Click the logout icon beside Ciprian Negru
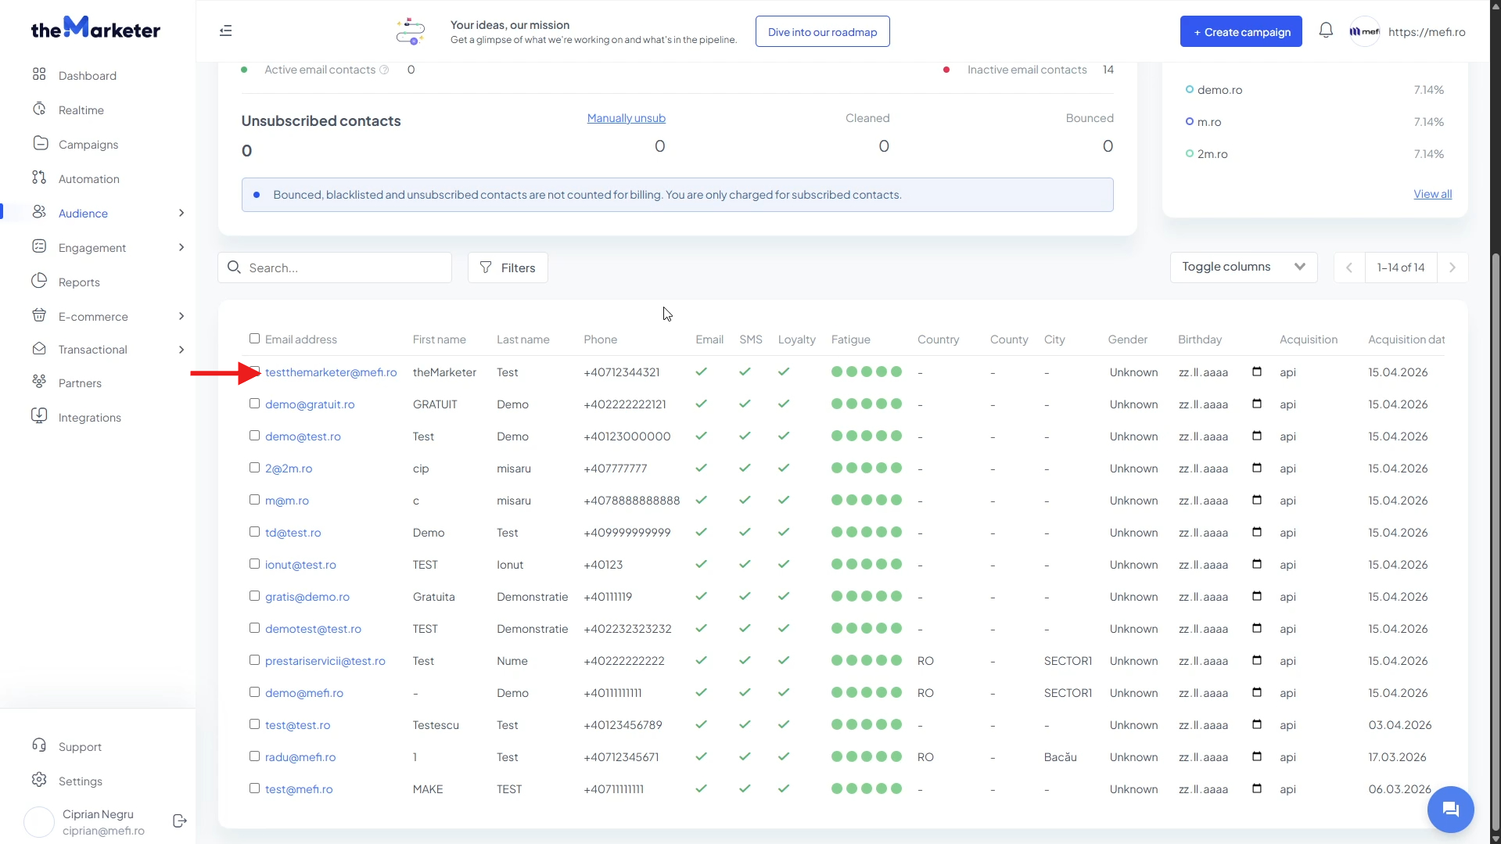 pyautogui.click(x=179, y=821)
